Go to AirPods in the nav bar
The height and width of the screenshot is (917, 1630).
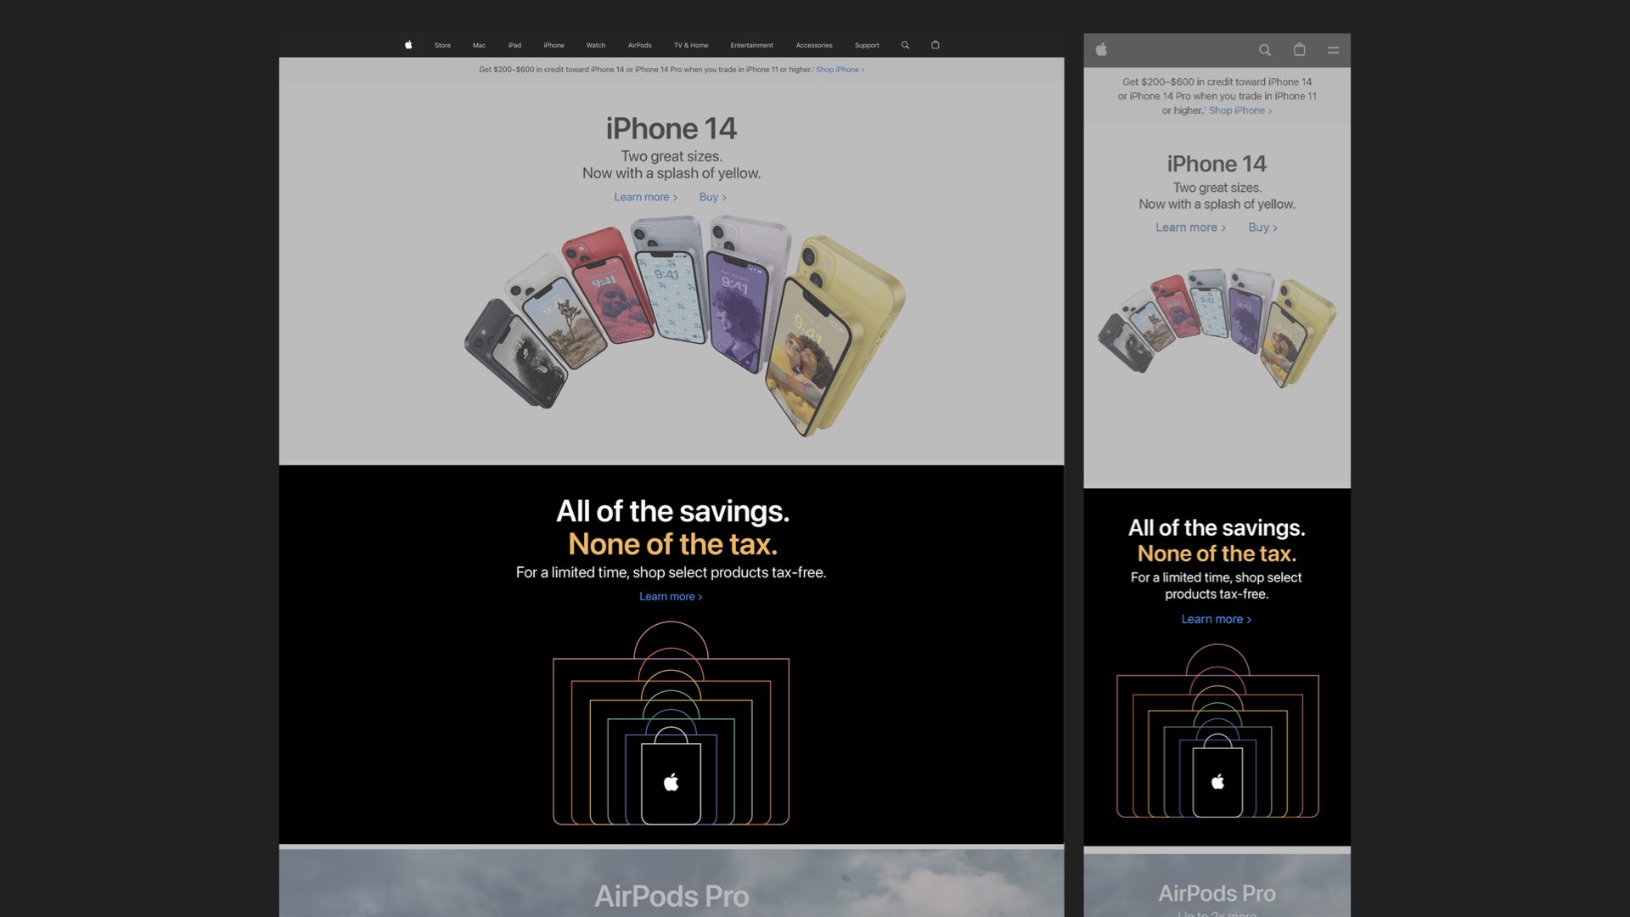(639, 45)
